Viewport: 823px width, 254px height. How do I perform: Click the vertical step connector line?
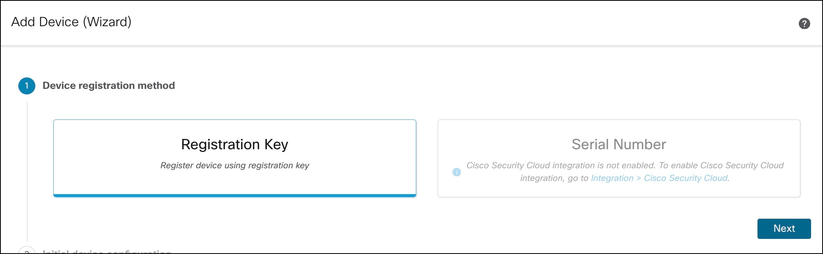(x=27, y=171)
